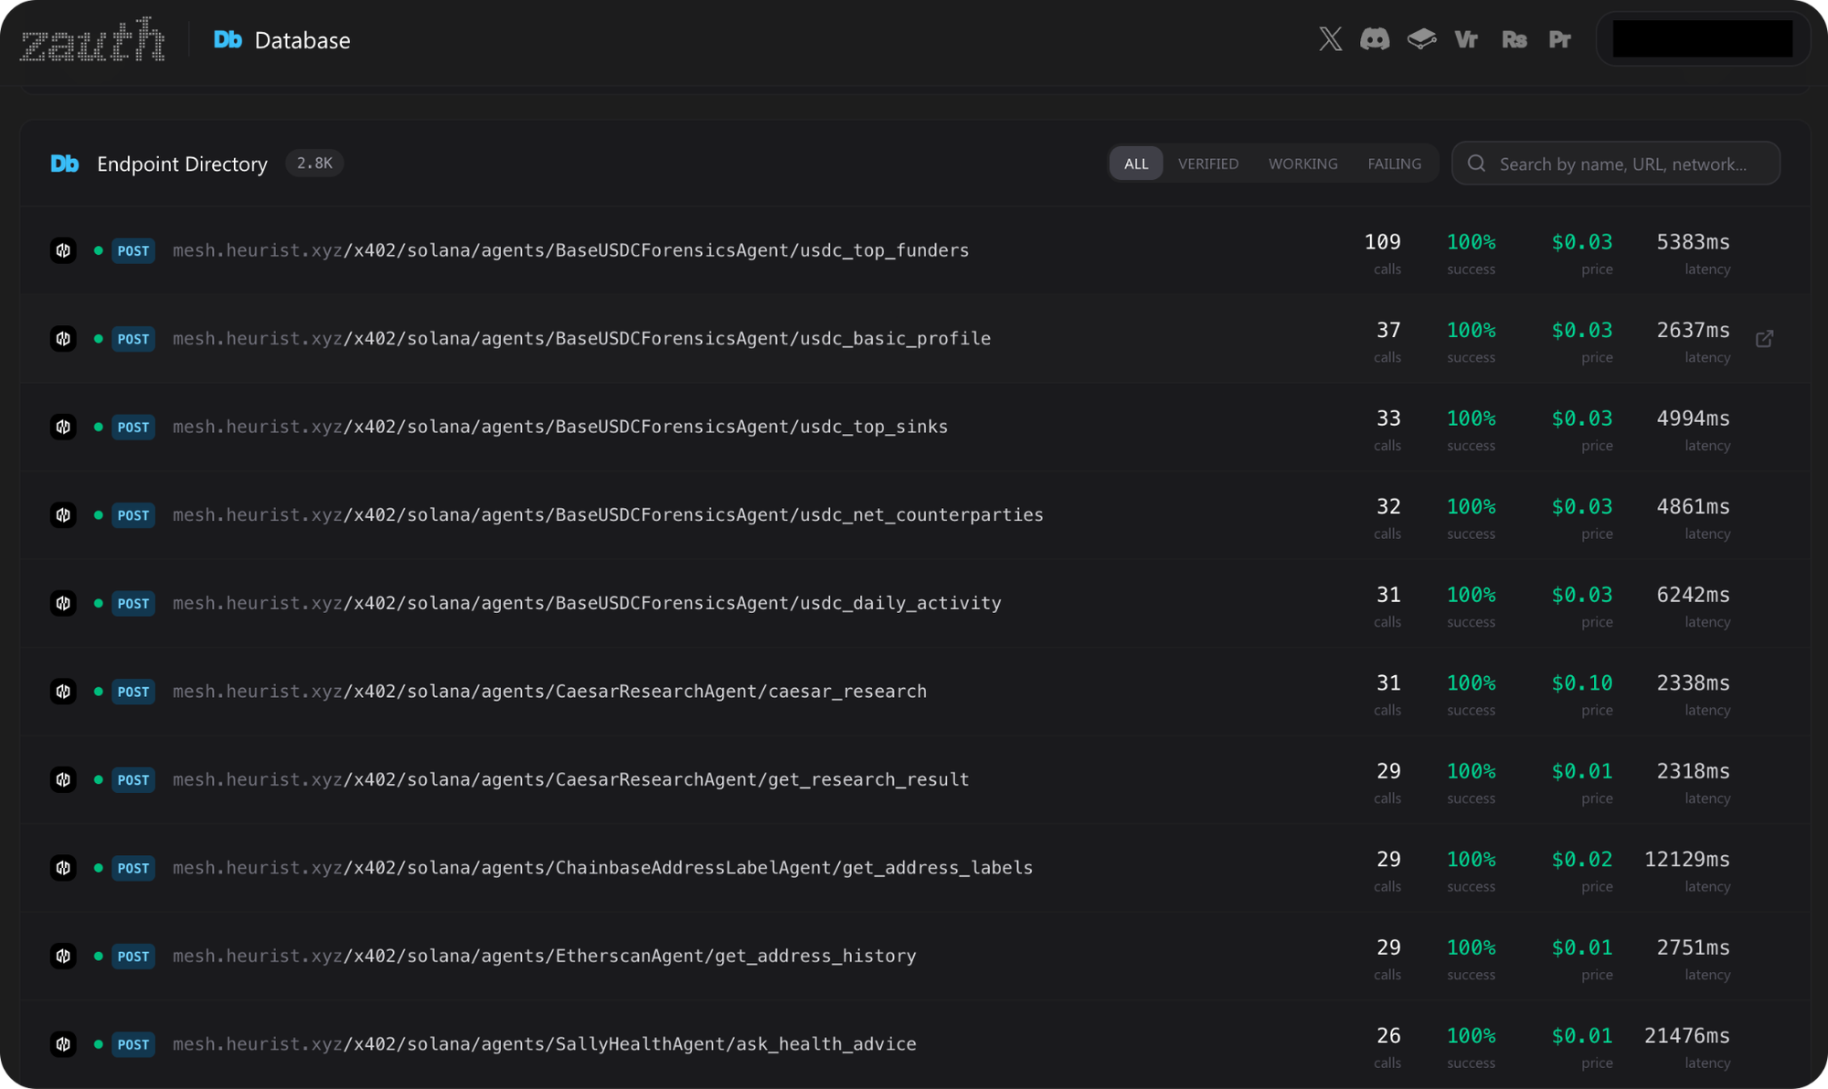Click POST badge on usdc_top_sinks row

pos(133,427)
